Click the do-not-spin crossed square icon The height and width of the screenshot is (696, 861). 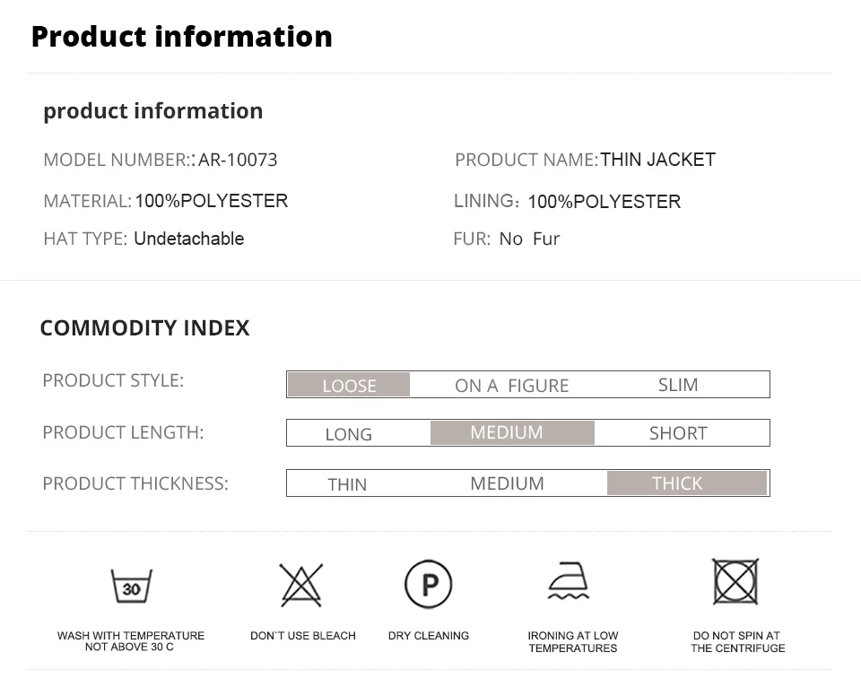click(735, 581)
